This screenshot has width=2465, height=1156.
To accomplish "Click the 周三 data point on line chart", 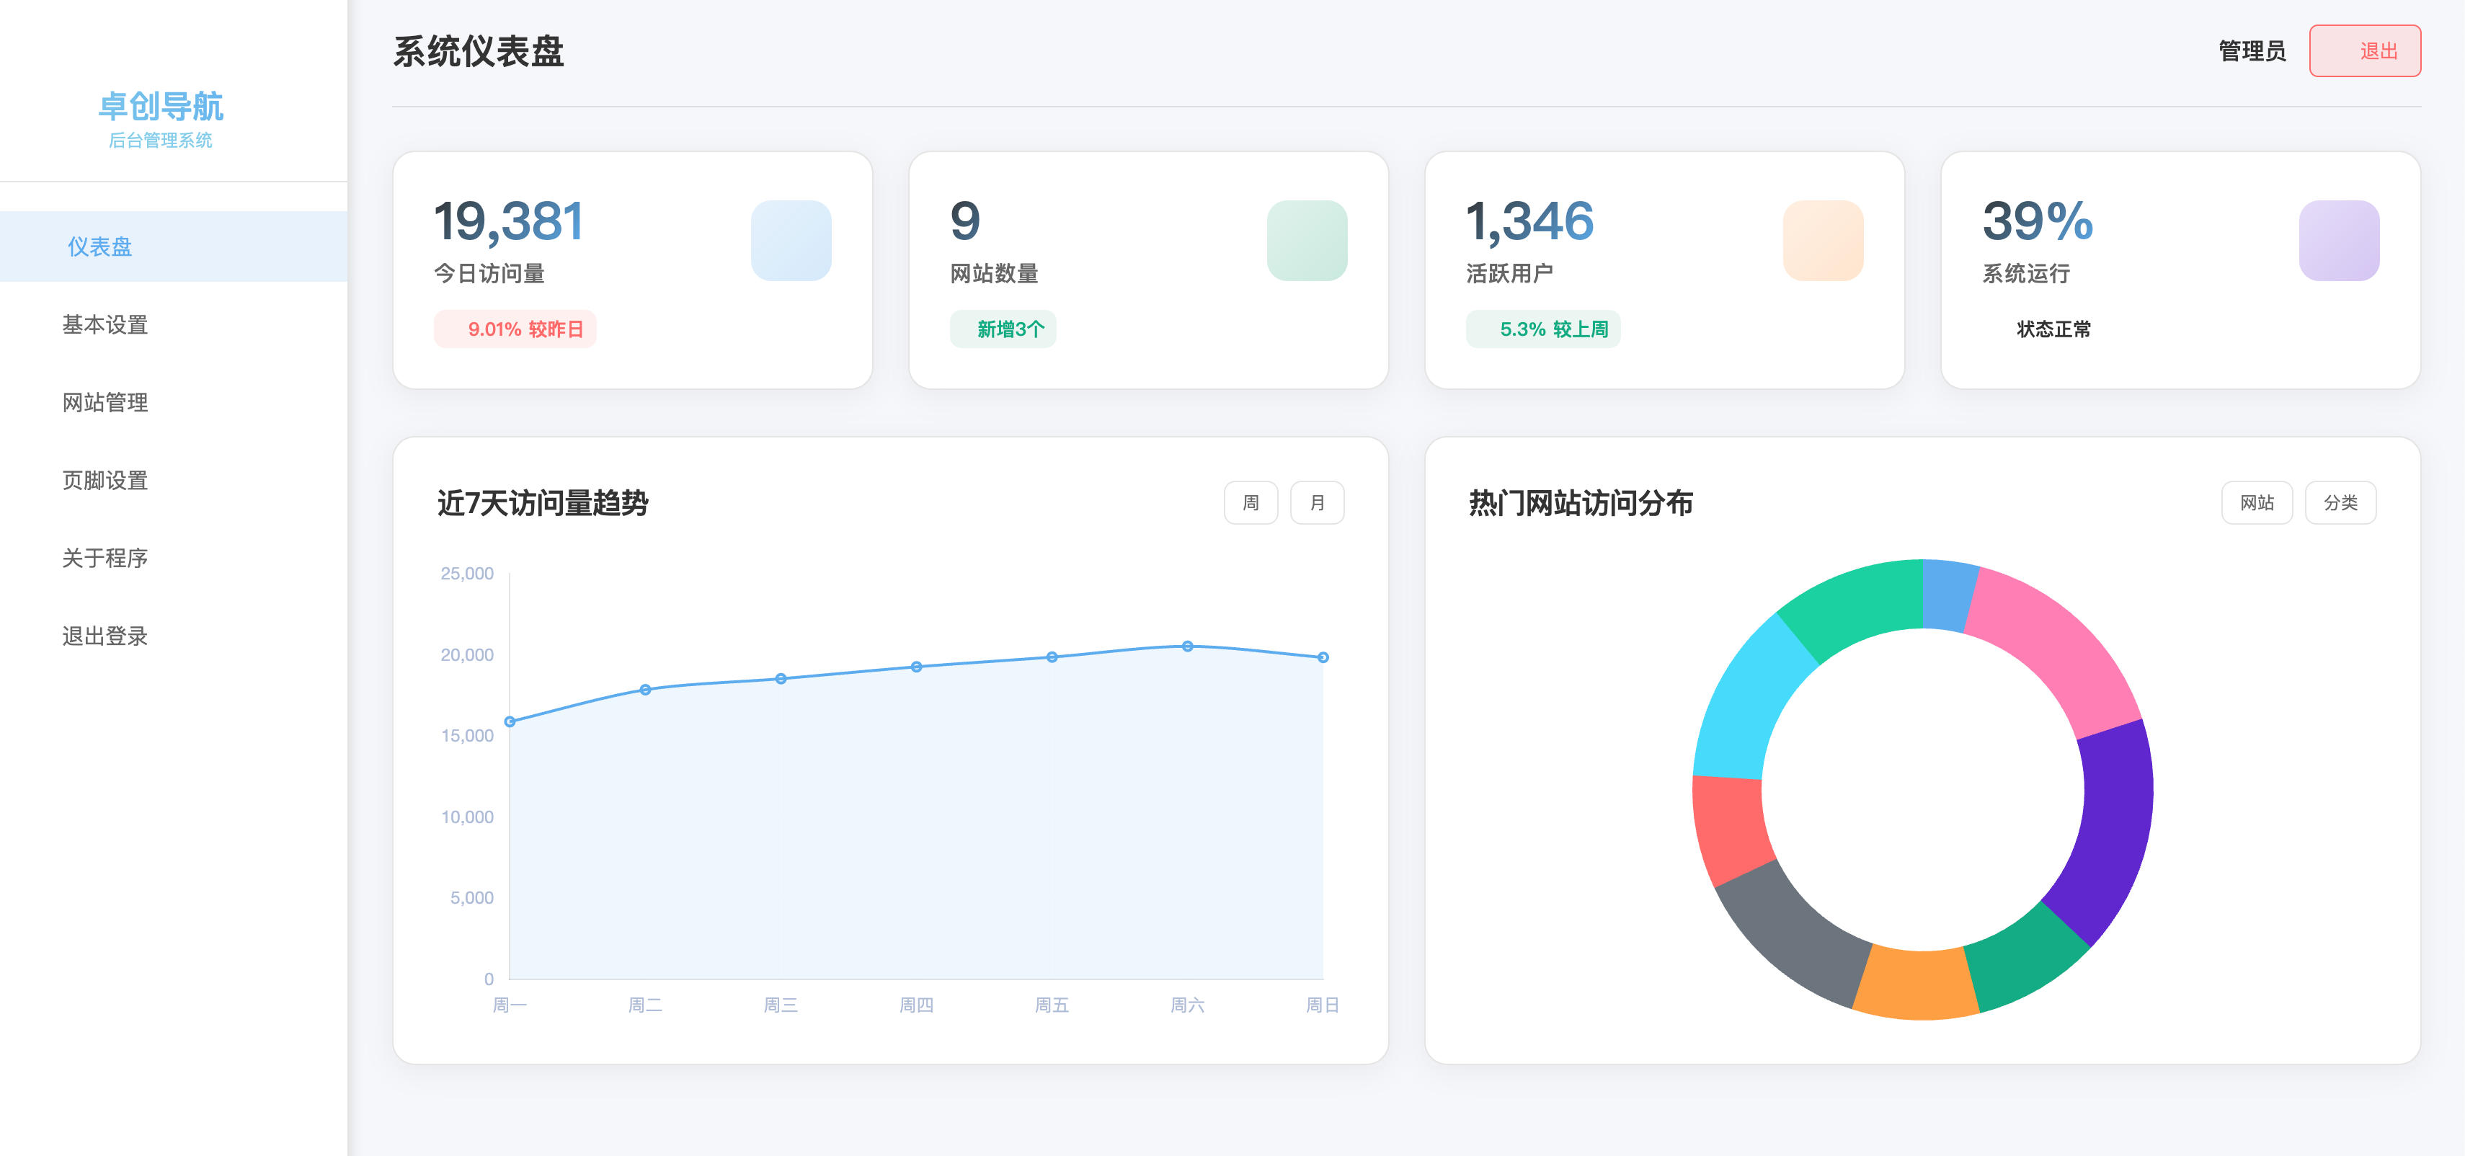I will (781, 678).
